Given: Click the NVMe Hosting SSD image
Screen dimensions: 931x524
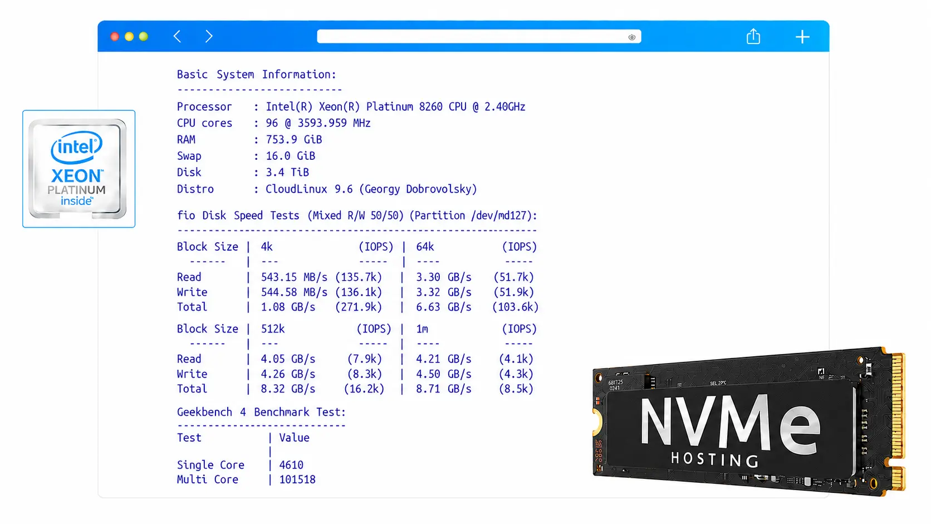Looking at the screenshot, I should click(x=749, y=422).
